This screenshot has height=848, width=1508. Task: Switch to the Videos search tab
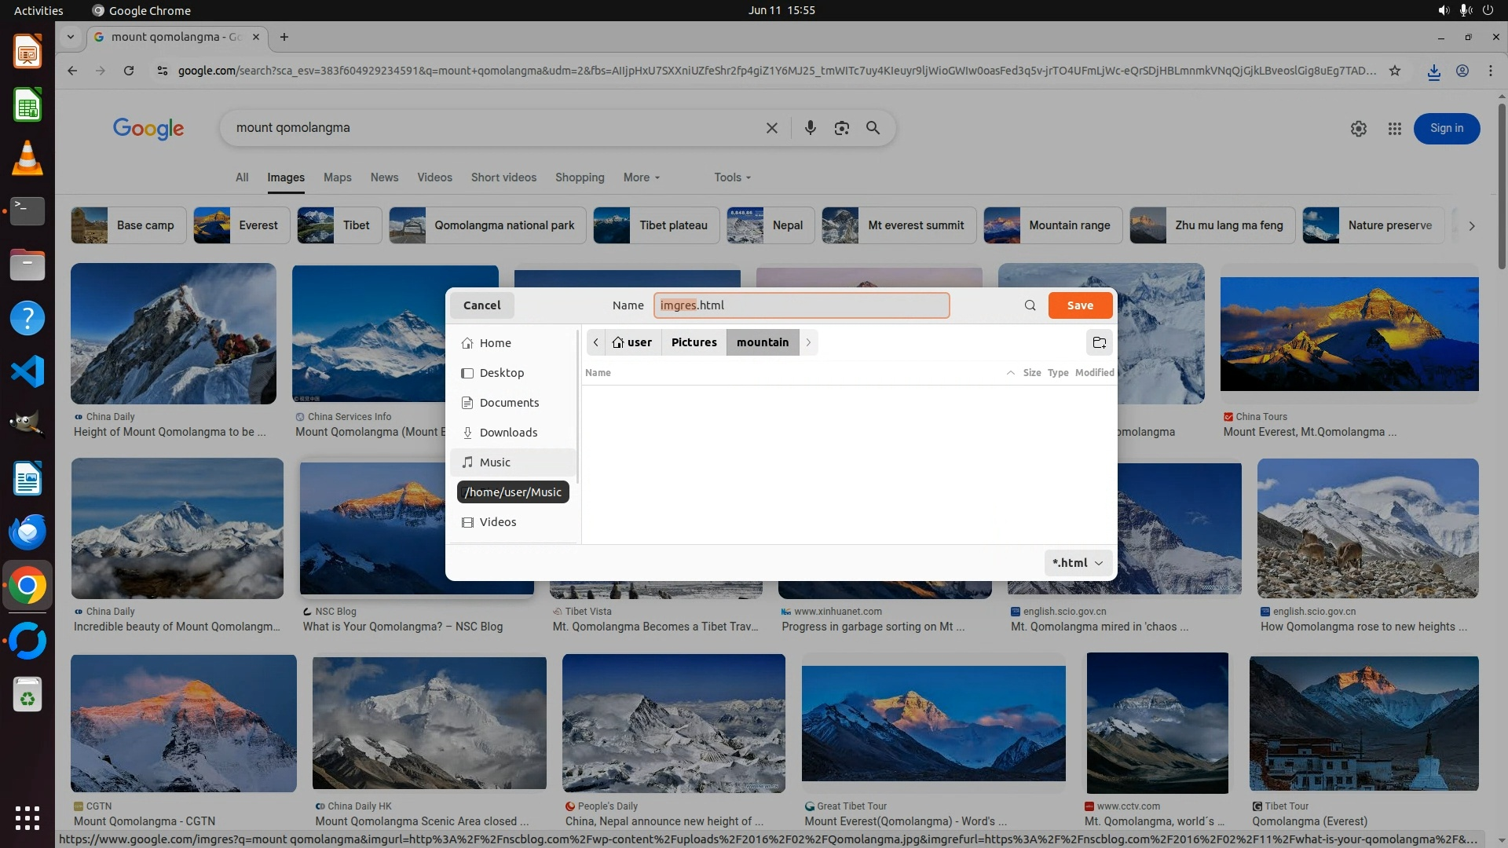(434, 177)
